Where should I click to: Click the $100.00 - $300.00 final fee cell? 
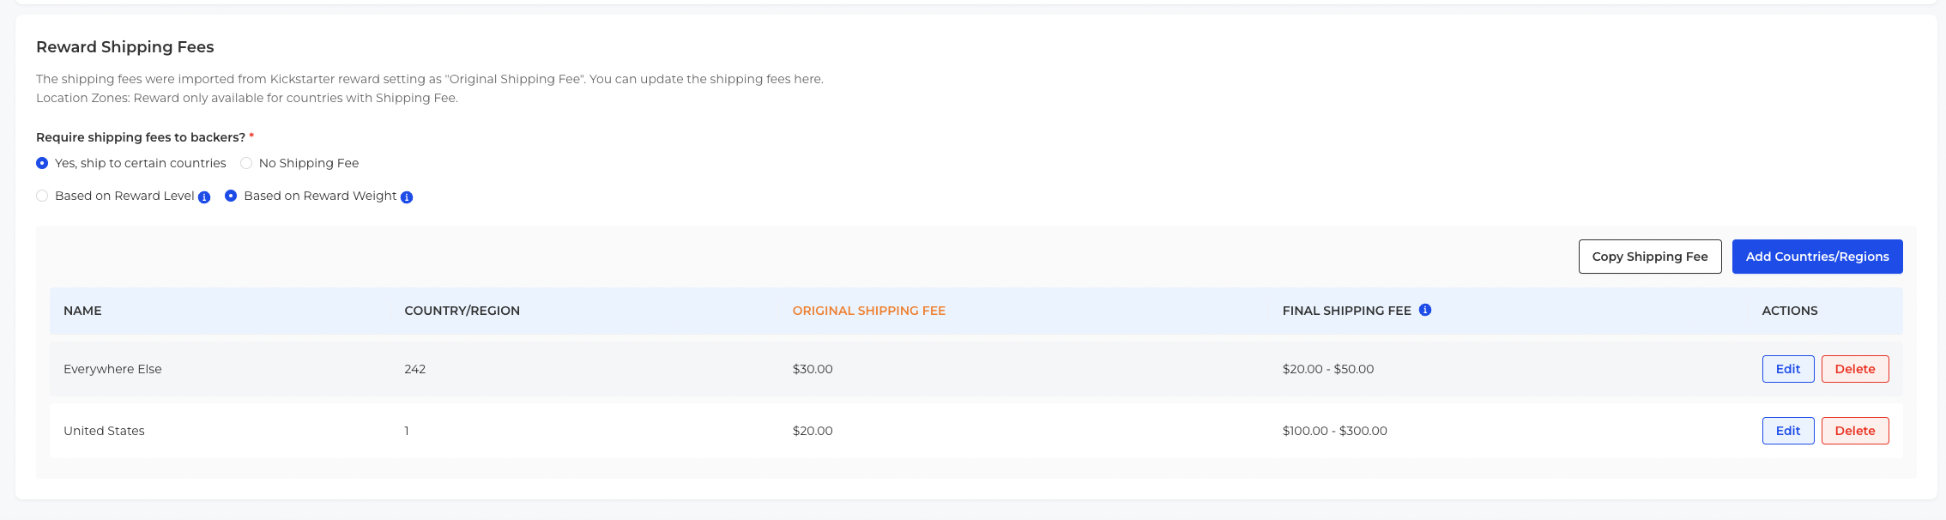tap(1334, 431)
